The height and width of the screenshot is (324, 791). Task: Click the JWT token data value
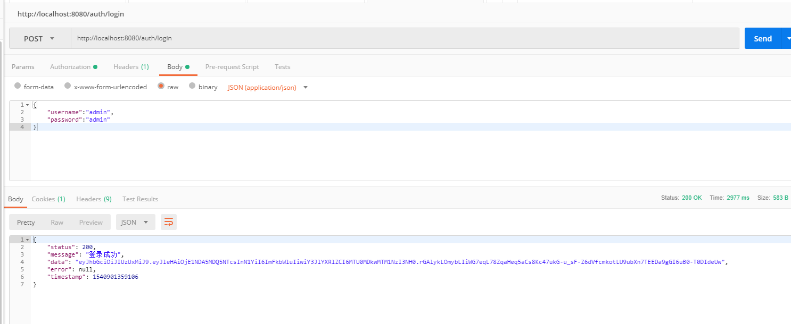coord(400,262)
